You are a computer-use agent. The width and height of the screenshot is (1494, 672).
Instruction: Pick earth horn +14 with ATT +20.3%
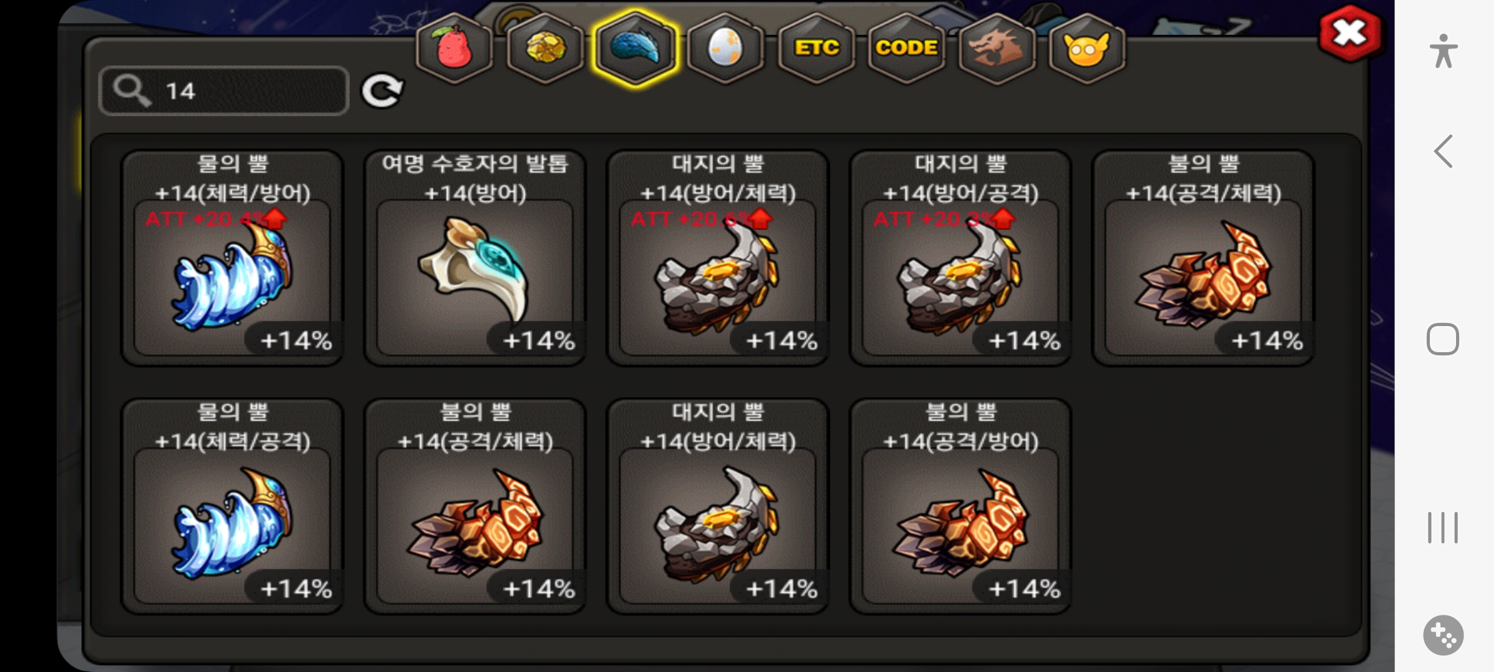[x=961, y=258]
